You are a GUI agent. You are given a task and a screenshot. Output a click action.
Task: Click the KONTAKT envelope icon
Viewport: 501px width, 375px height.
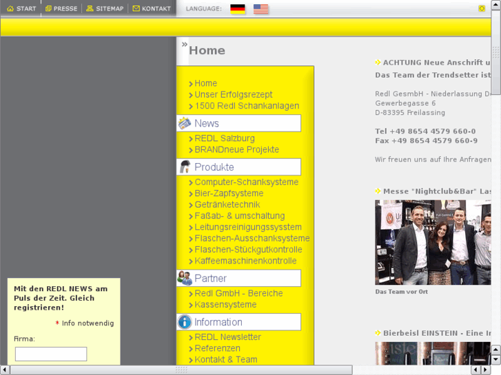(136, 9)
